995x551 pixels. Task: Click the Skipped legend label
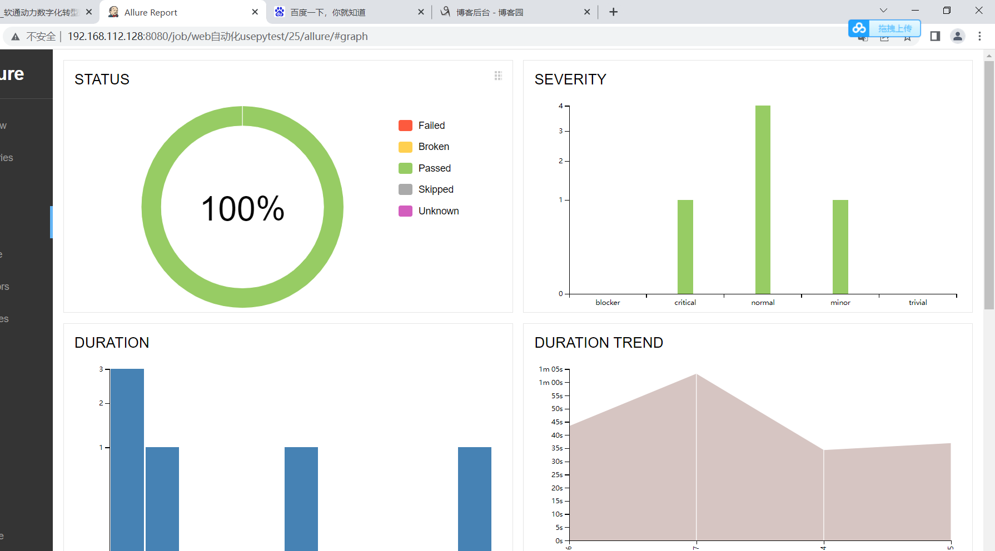[436, 189]
